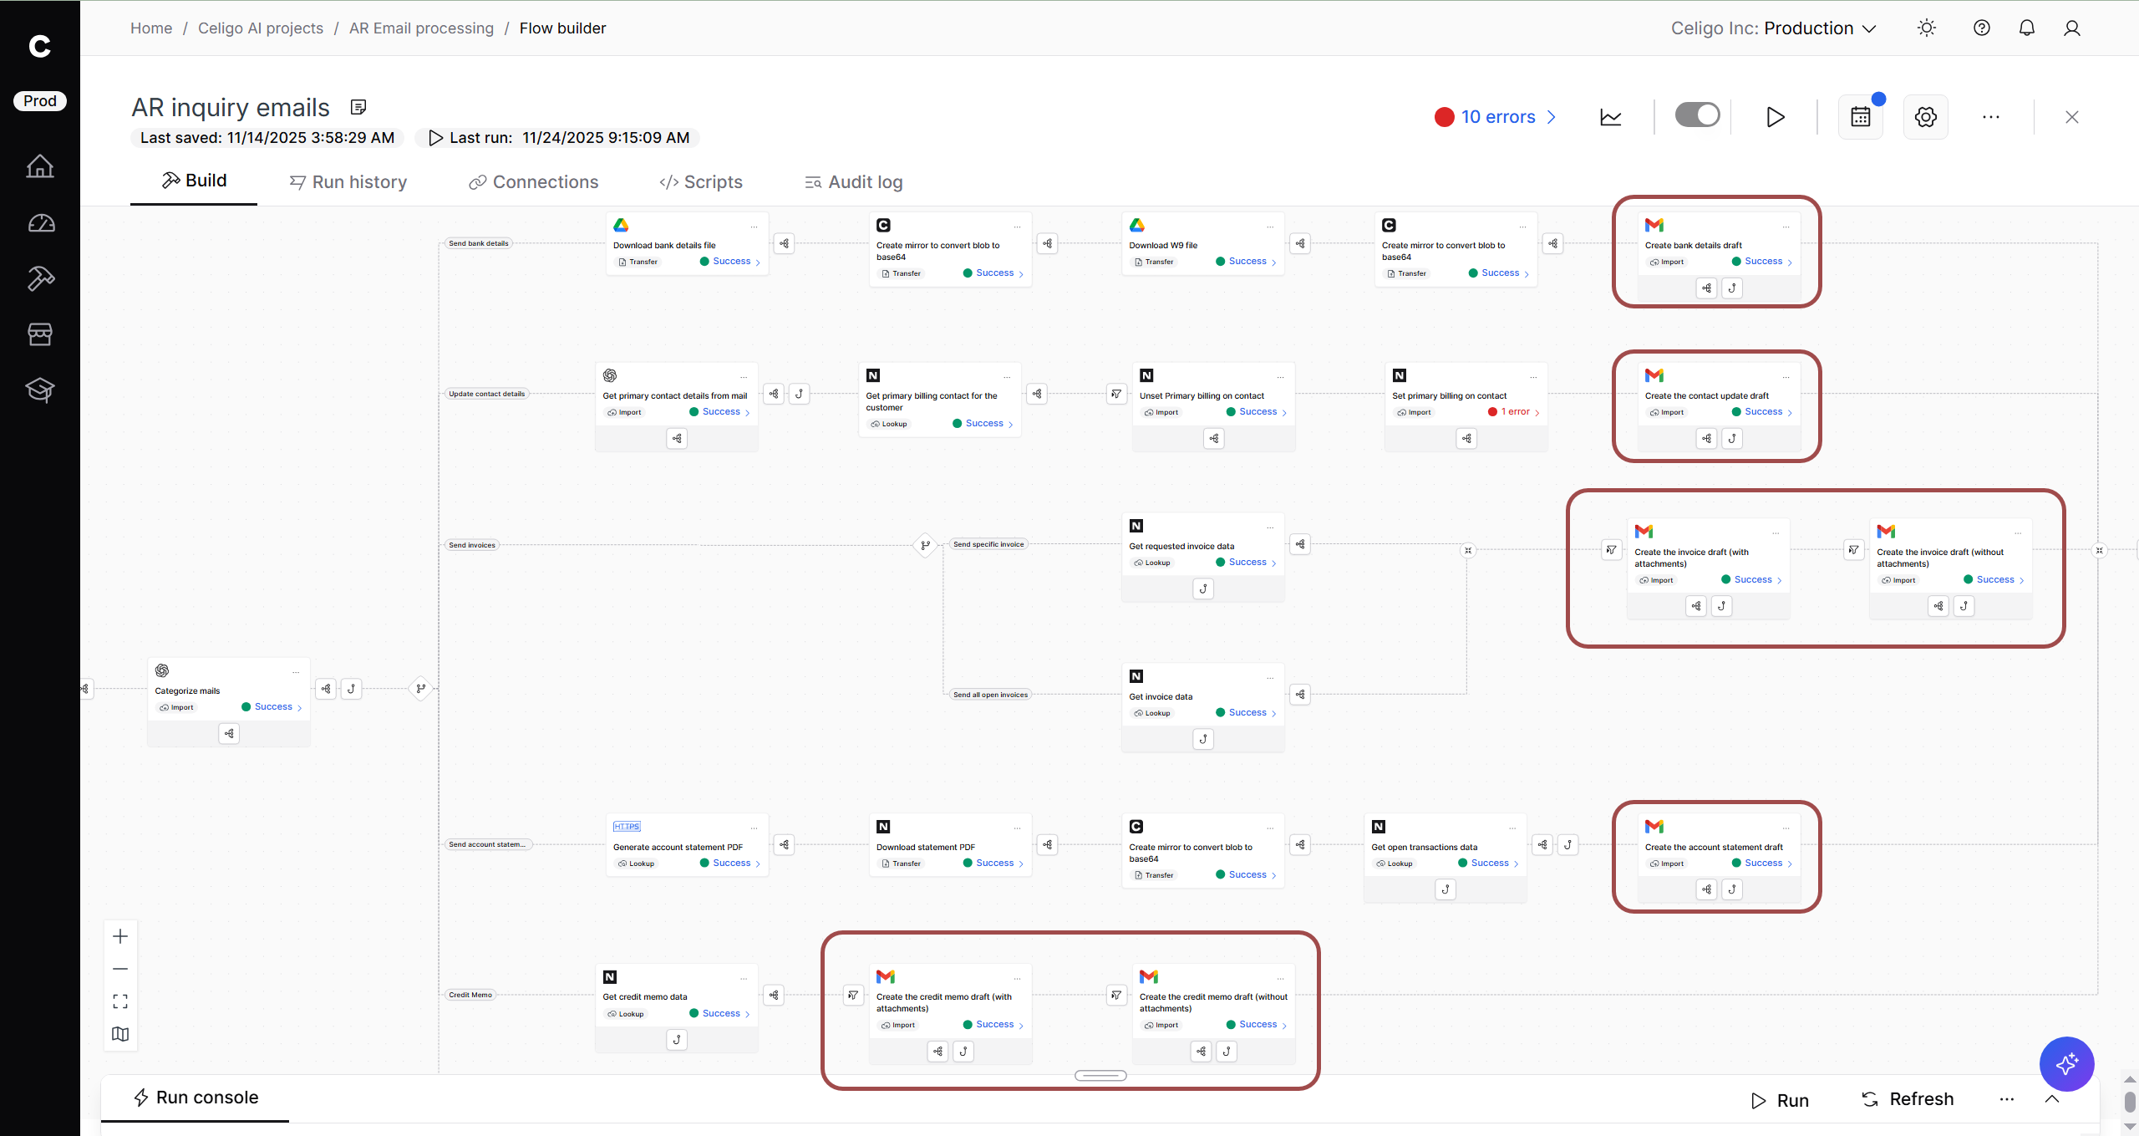This screenshot has width=2139, height=1136.
Task: Open the notifications bell icon
Action: (2026, 28)
